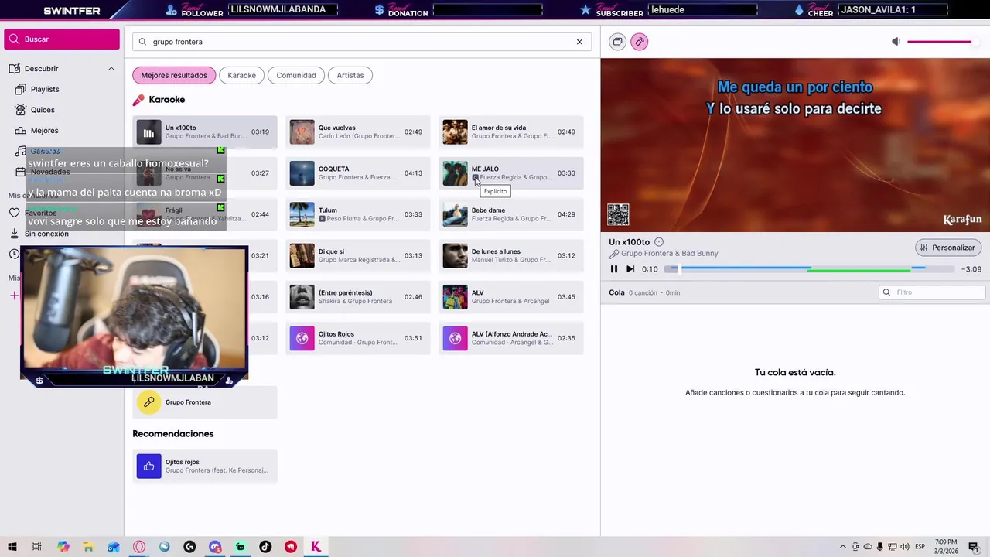Click ALV Alfonzo Andrade community globe icon

click(456, 338)
